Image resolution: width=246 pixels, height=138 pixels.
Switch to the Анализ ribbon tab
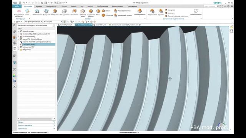[x=73, y=7]
